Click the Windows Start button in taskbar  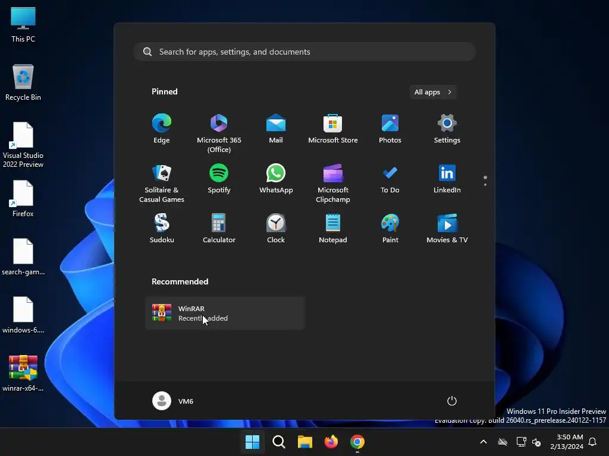pos(252,442)
